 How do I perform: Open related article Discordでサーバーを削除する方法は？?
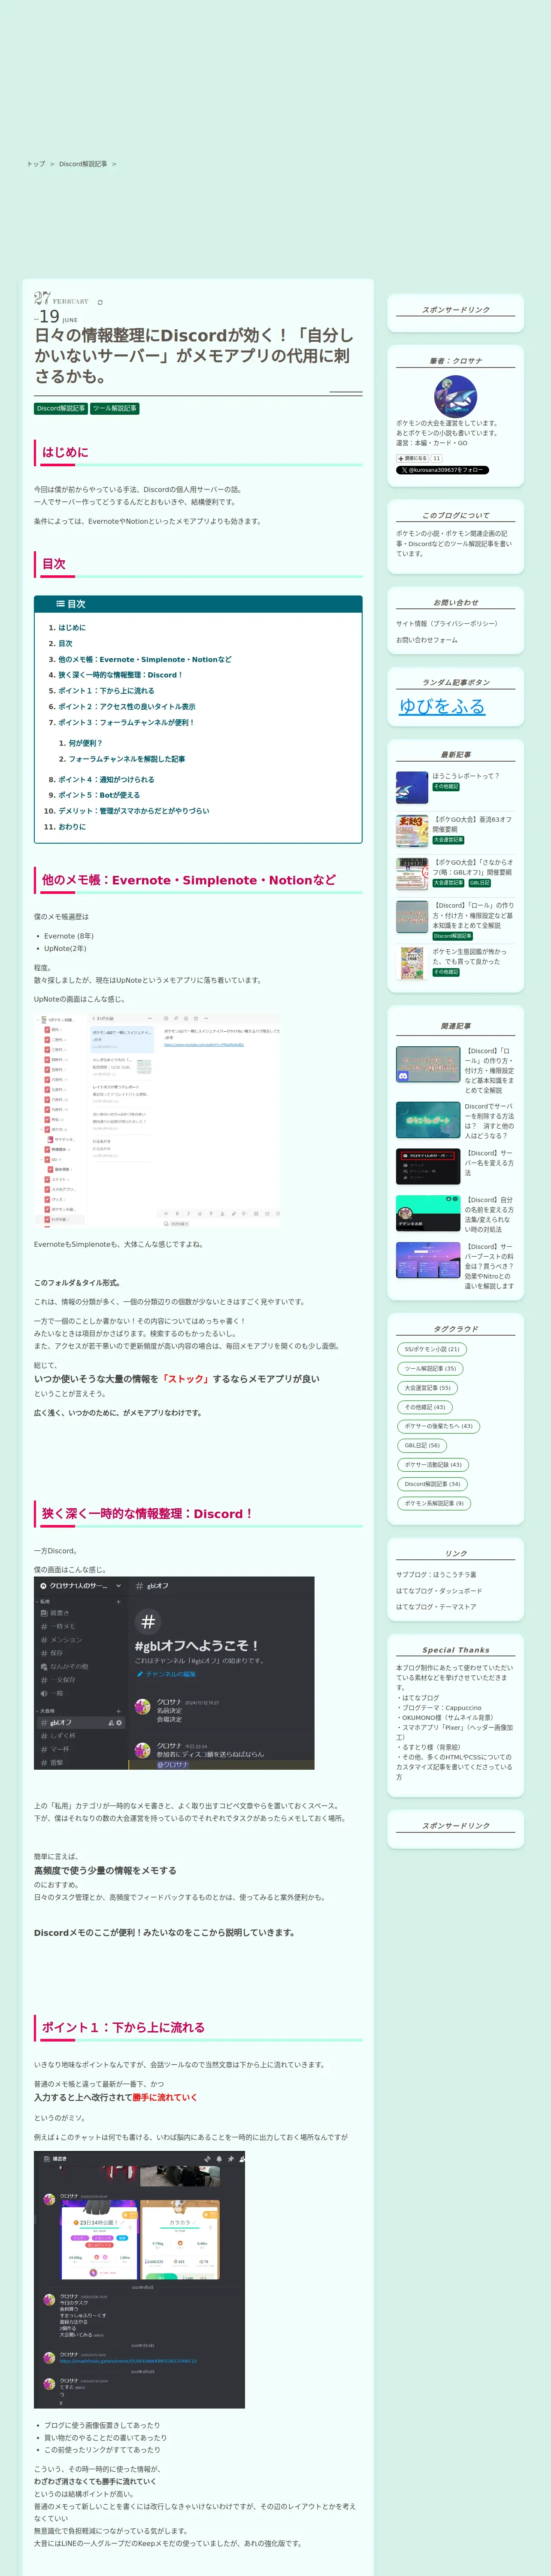pyautogui.click(x=489, y=1121)
